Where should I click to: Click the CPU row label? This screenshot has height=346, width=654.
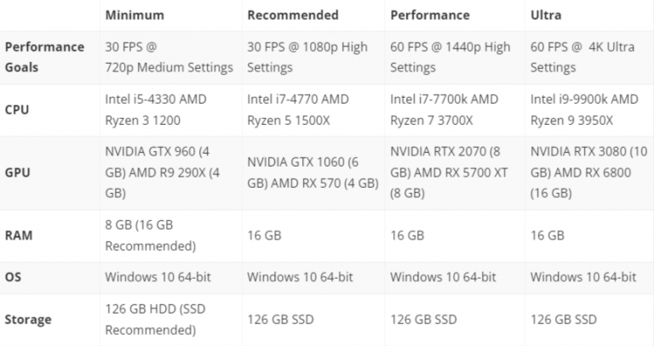click(x=17, y=110)
